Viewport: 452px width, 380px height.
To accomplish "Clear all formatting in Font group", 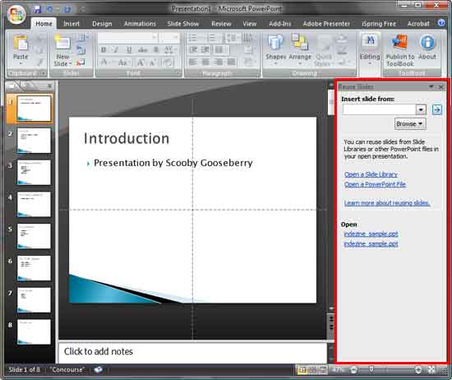I will [x=168, y=63].
